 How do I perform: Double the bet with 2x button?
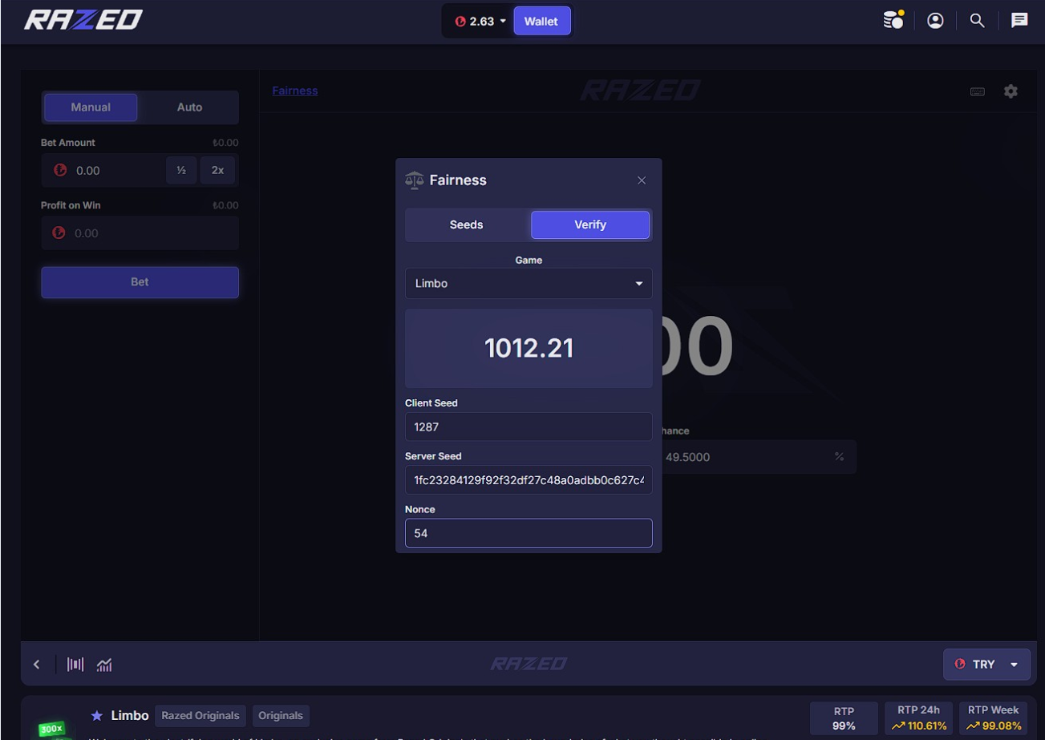coord(217,171)
